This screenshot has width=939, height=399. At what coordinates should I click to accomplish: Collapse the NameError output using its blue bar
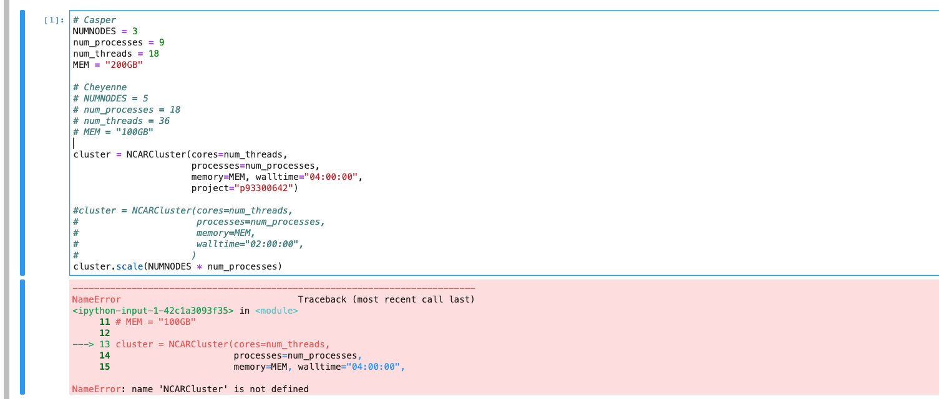(22, 337)
